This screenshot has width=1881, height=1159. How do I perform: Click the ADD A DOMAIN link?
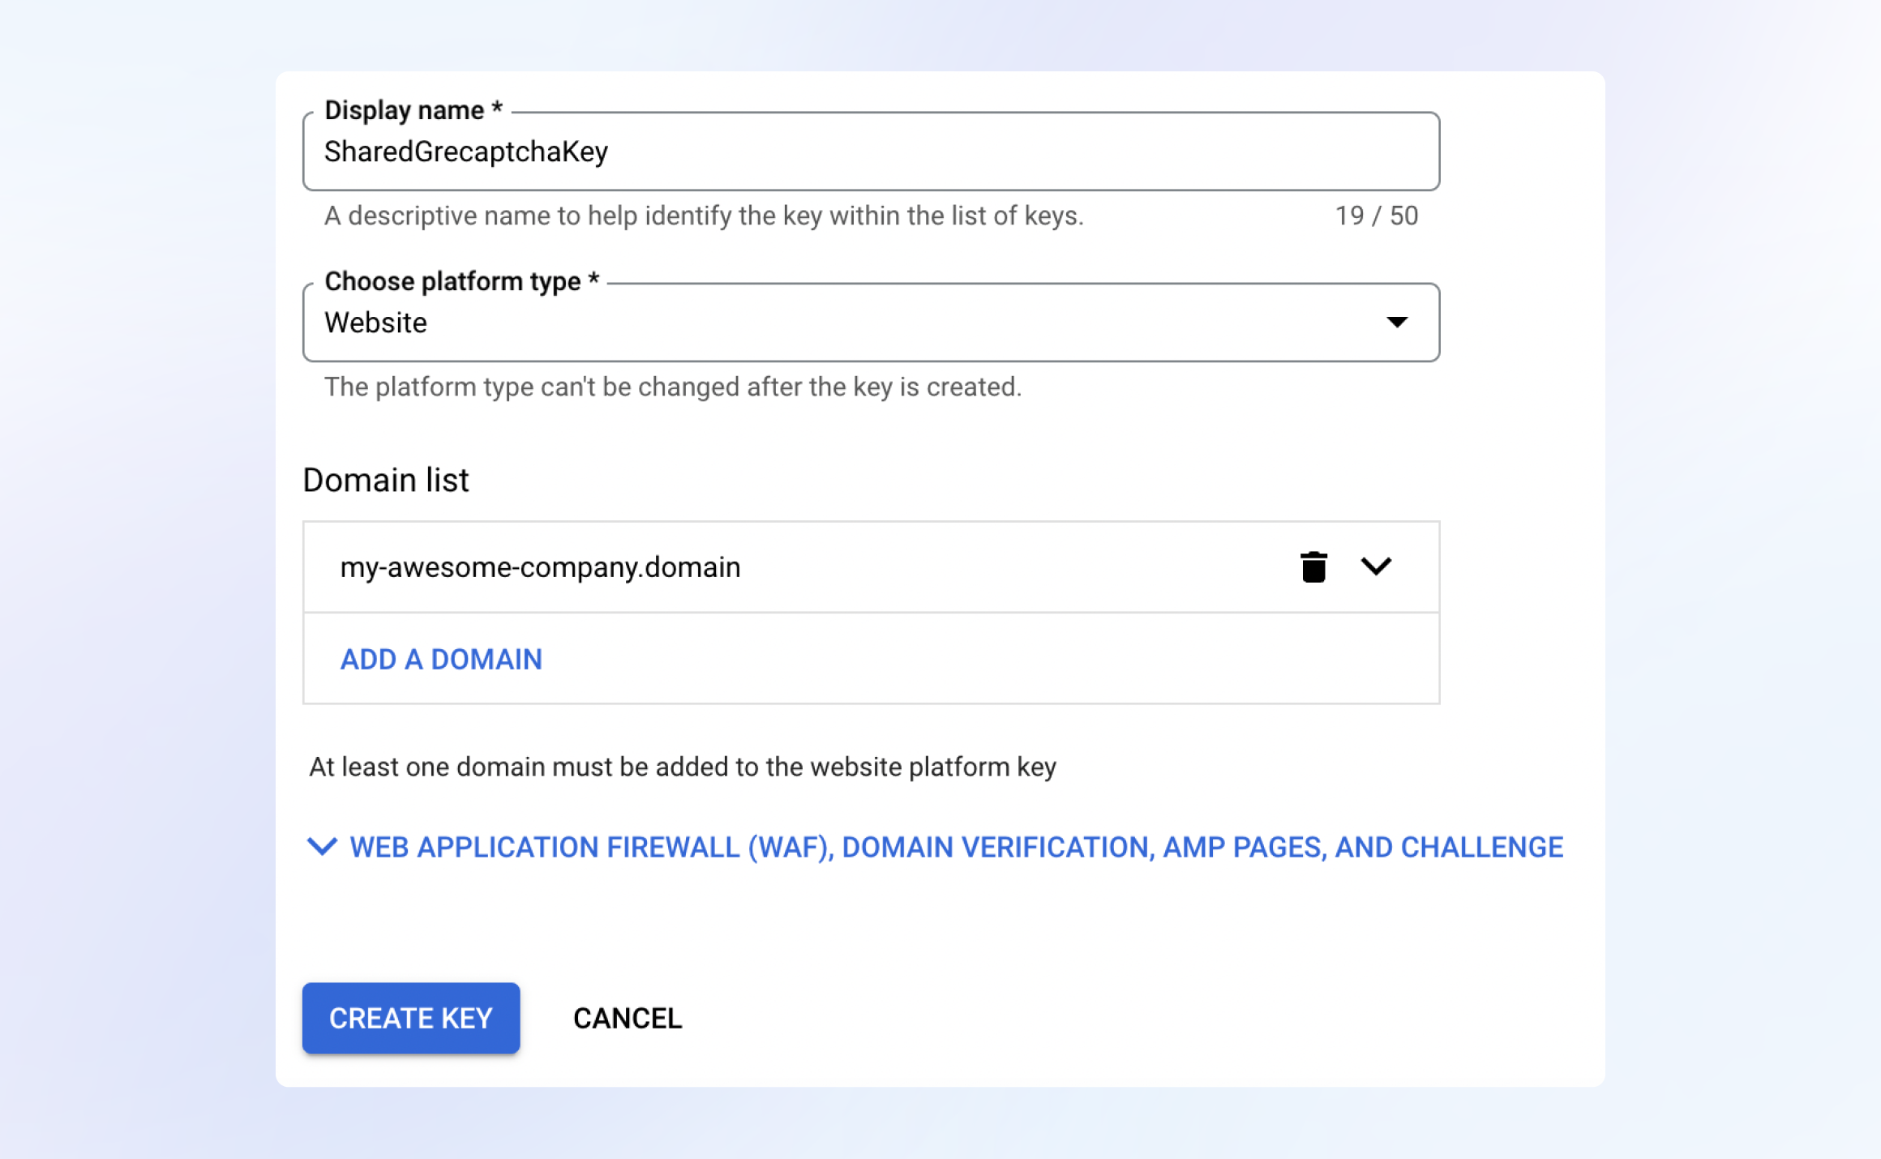(x=441, y=659)
